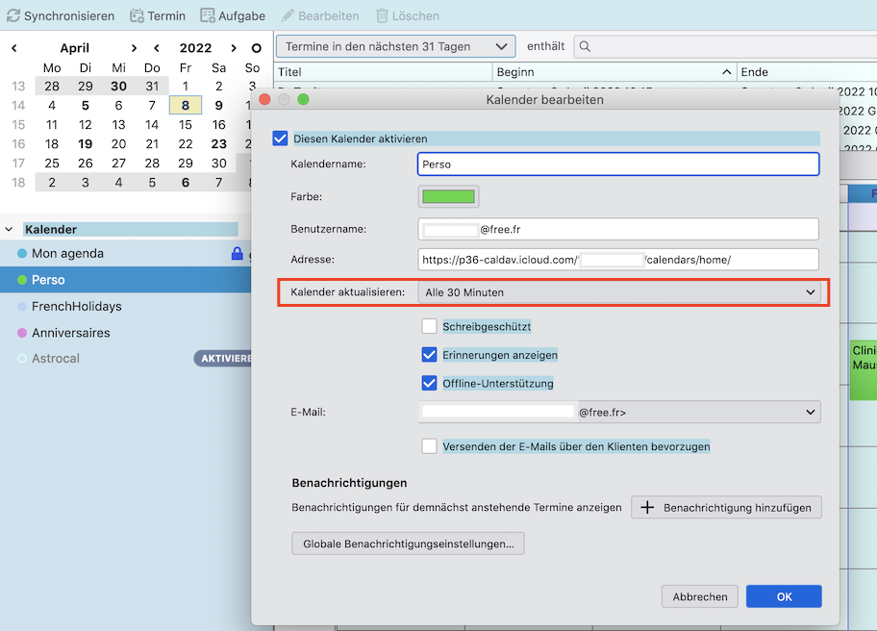Viewport: 877px width, 631px height.
Task: Click the Synchronisieren toolbar icon
Action: 13,15
